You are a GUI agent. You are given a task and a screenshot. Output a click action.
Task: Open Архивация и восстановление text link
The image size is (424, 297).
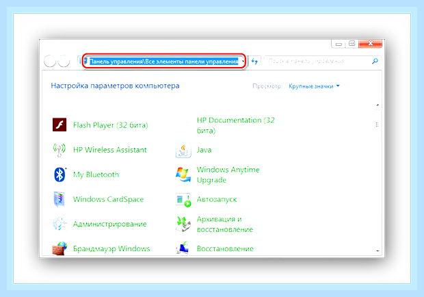pos(225,224)
